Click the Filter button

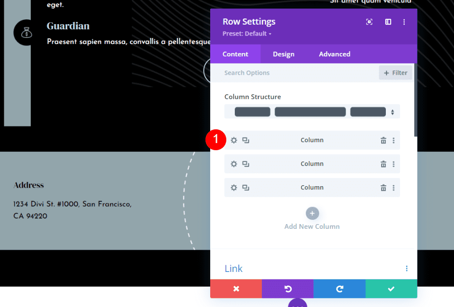[395, 72]
